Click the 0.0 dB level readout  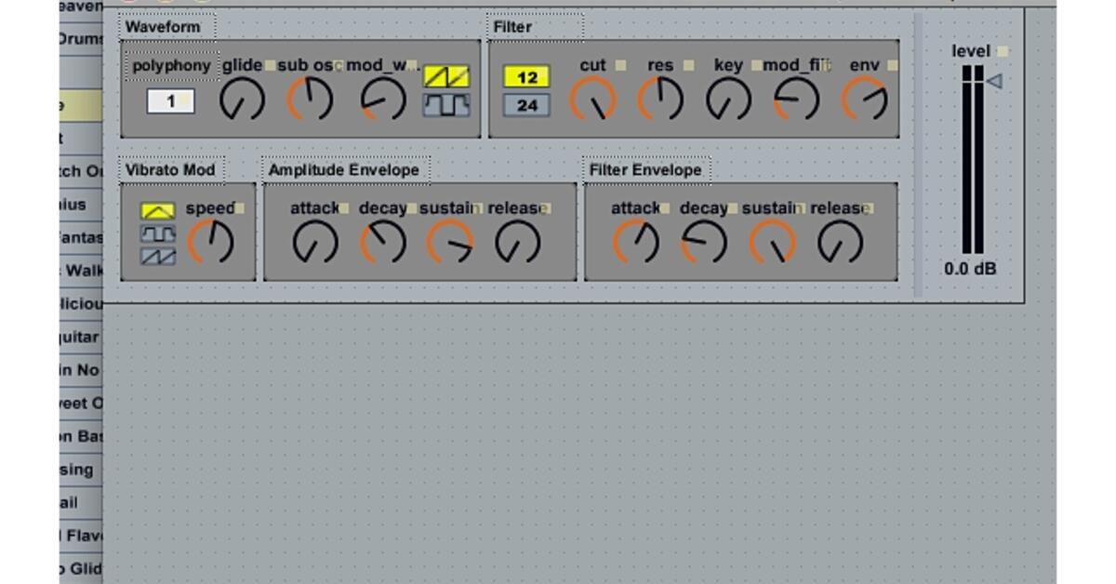click(x=970, y=269)
